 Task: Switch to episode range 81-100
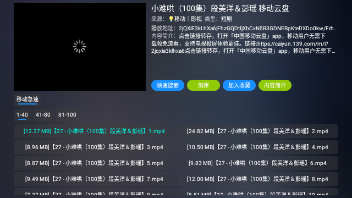(x=67, y=115)
